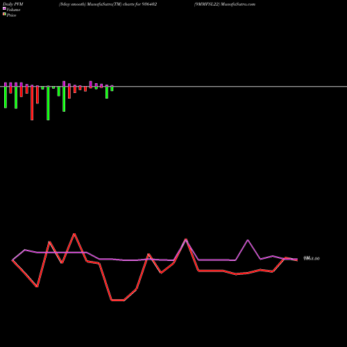Click the 'Daily PVM' chart title
Image resolution: width=347 pixels, height=347 pixels.
click(x=12, y=4)
